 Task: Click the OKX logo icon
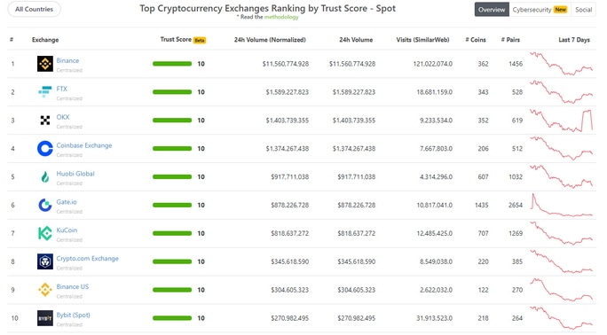(x=45, y=121)
